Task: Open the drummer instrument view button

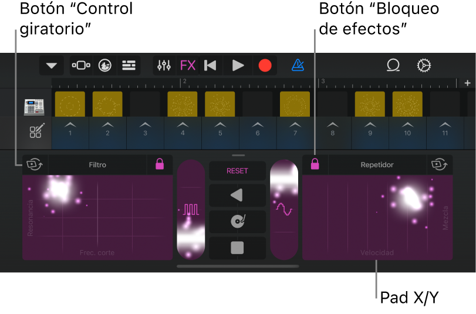Action: click(104, 65)
